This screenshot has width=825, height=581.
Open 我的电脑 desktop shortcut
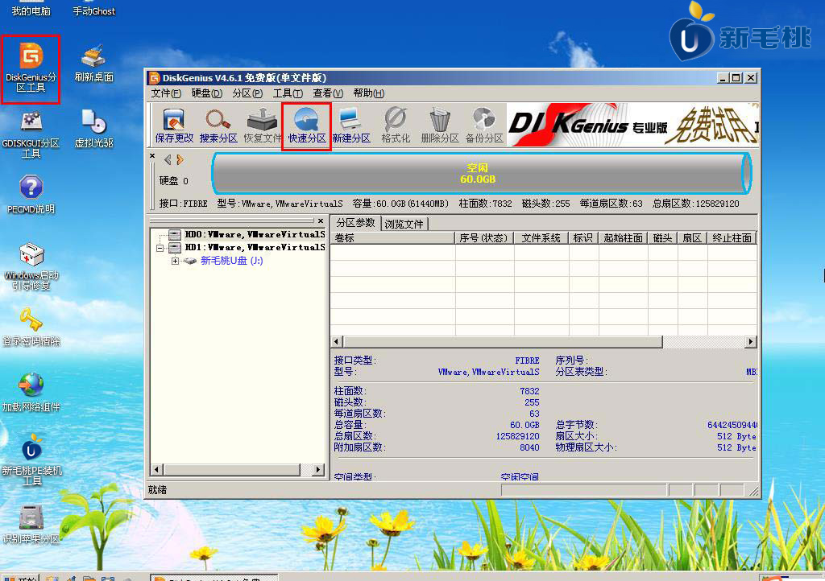point(31,10)
